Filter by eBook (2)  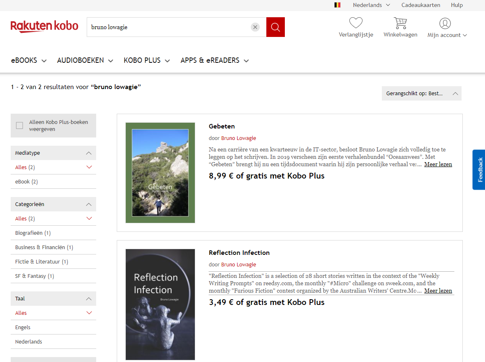[53, 182]
